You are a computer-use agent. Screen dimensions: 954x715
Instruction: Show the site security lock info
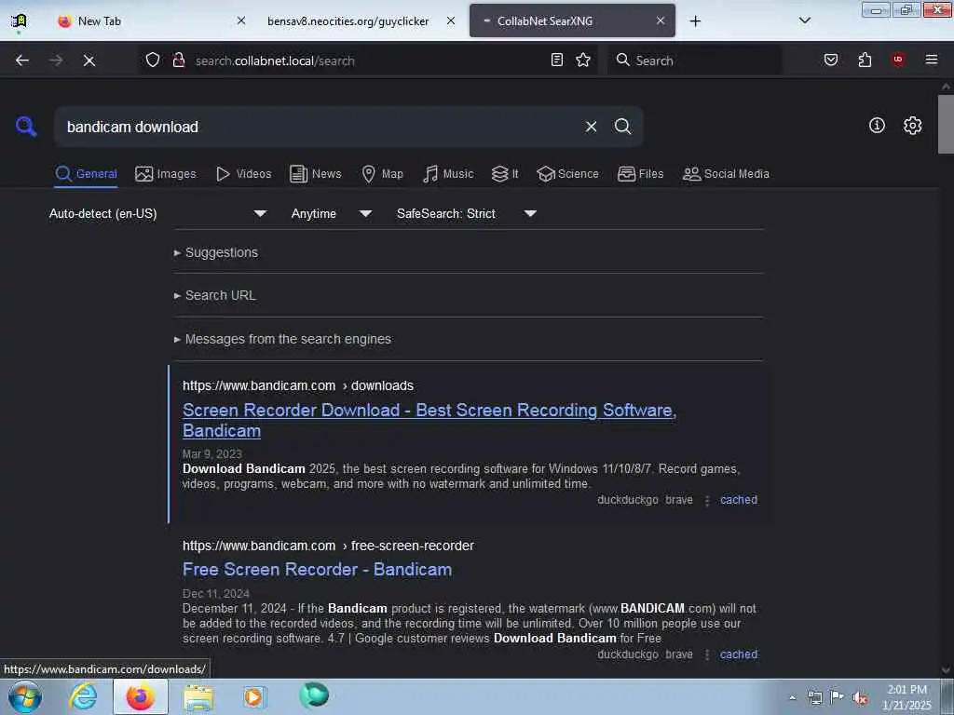pyautogui.click(x=178, y=60)
